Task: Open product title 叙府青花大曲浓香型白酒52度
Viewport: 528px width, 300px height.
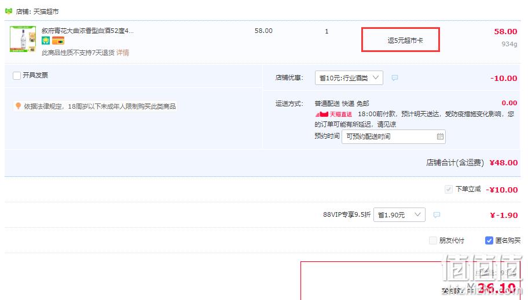Action: tap(87, 31)
